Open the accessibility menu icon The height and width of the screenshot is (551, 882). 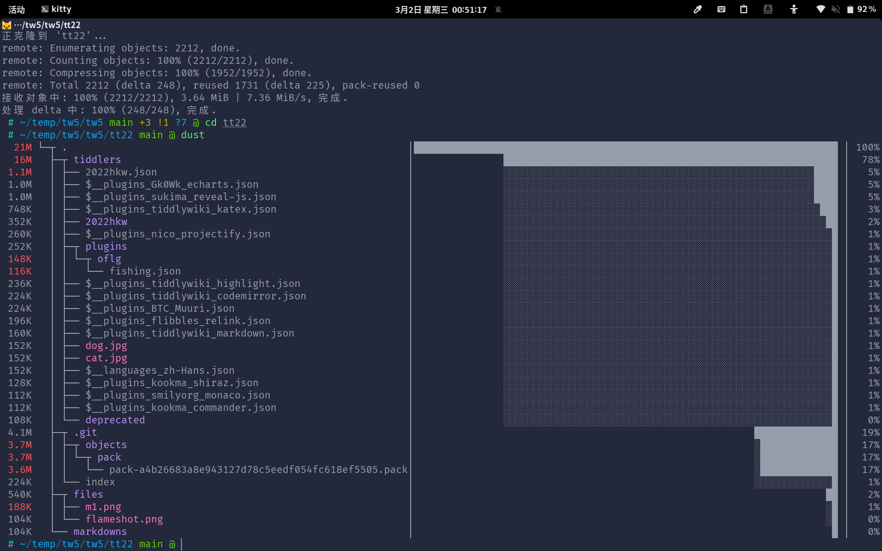tap(794, 9)
